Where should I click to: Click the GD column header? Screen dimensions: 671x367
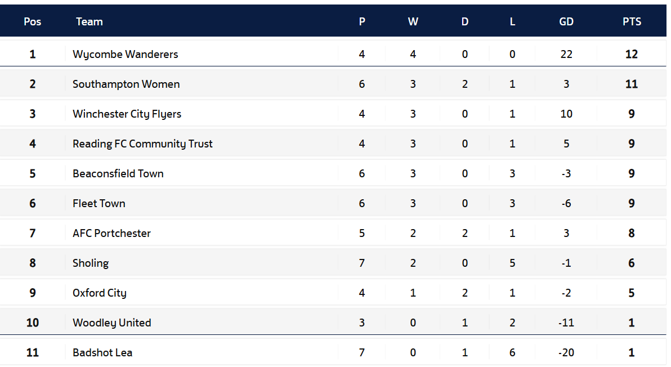[566, 22]
